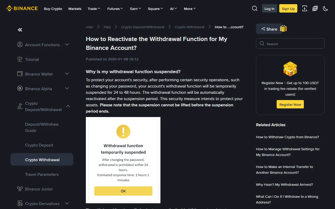335x209 pixels.
Task: Expand the Crypto Derivatives section
Action: [x=67, y=203]
